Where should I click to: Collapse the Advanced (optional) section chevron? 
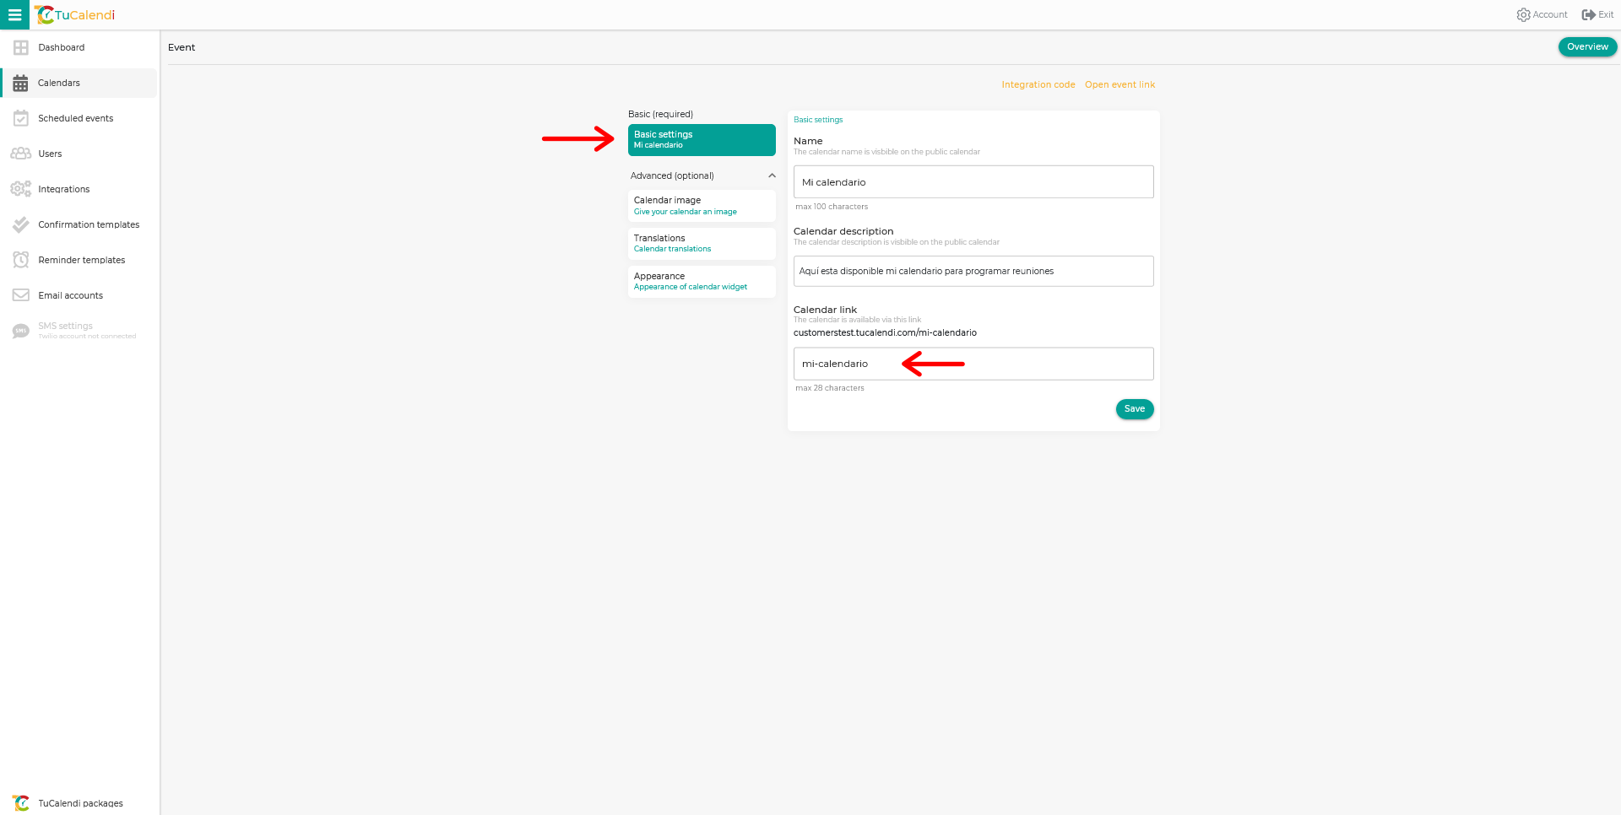coord(772,175)
